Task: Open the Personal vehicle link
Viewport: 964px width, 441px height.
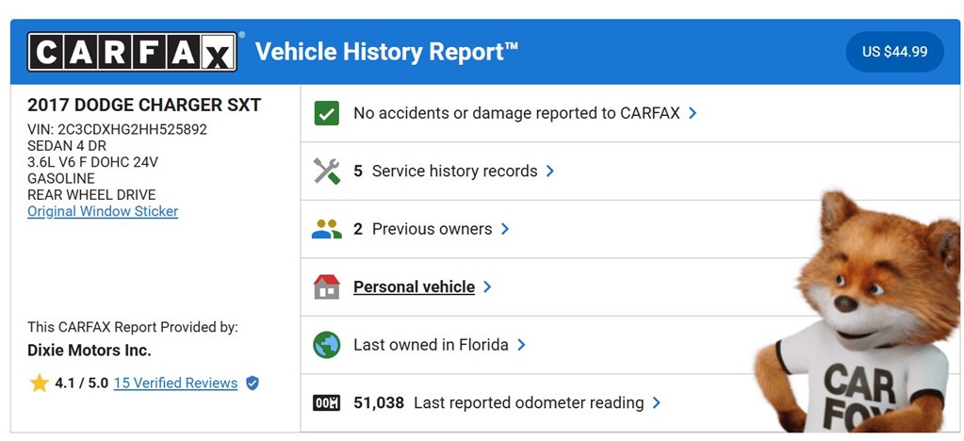Action: coord(414,287)
